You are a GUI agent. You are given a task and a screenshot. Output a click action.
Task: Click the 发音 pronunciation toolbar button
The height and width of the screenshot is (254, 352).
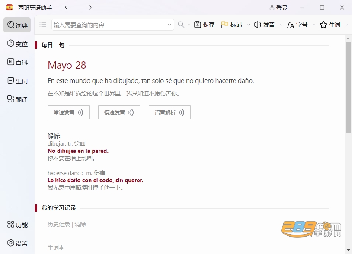[x=264, y=25]
